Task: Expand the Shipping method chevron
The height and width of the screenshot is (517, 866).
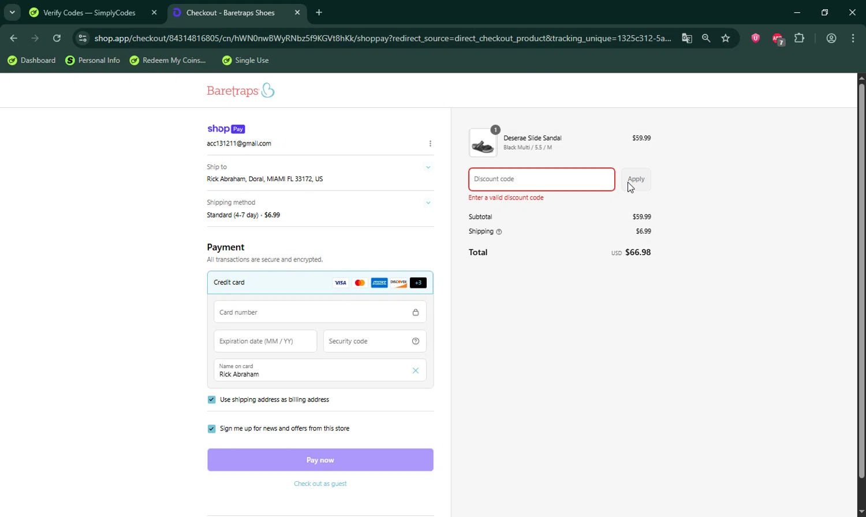Action: point(428,203)
